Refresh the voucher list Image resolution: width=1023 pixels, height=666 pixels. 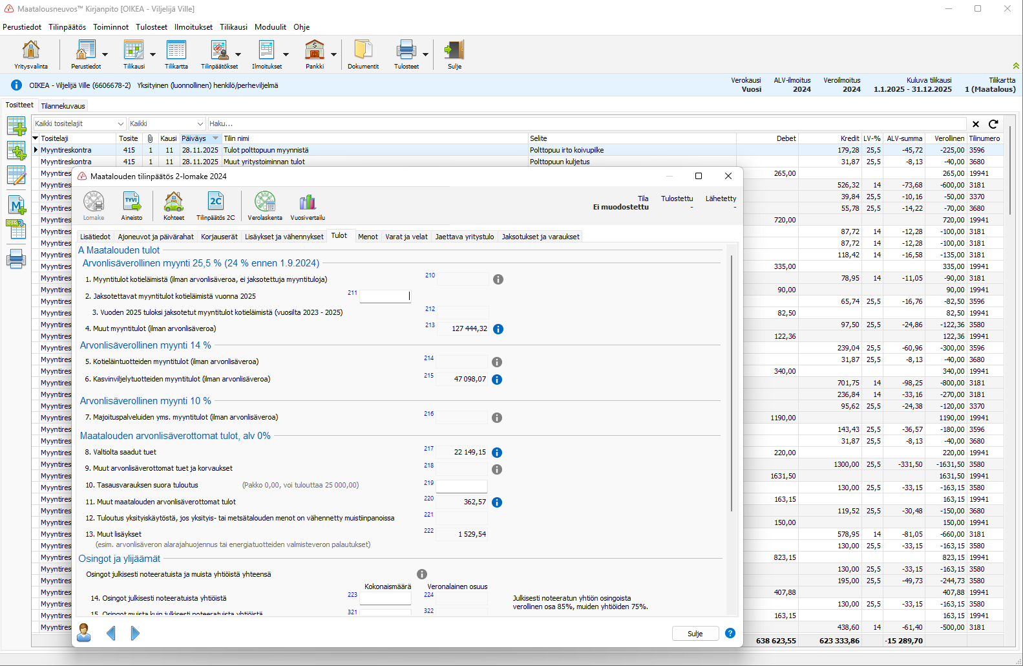(993, 124)
